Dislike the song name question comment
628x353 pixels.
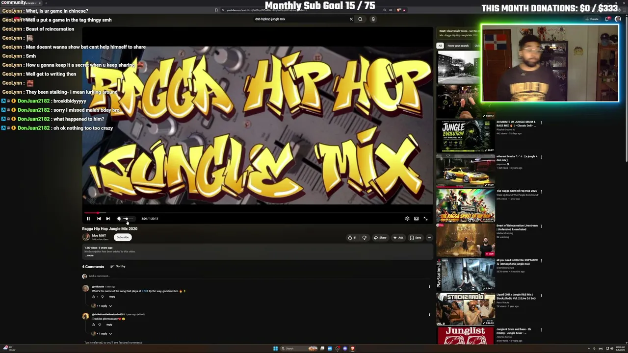(102, 297)
